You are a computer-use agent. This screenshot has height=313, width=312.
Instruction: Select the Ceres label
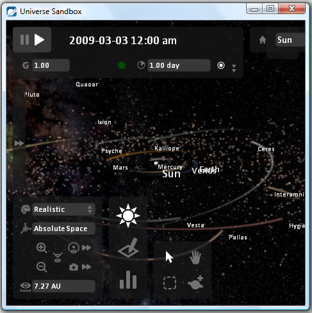pyautogui.click(x=266, y=149)
